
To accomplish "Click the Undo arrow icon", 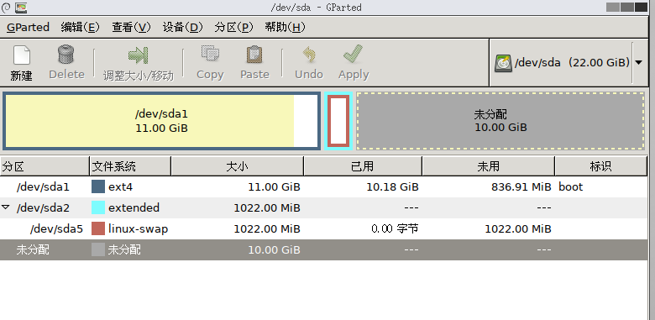I will click(309, 55).
